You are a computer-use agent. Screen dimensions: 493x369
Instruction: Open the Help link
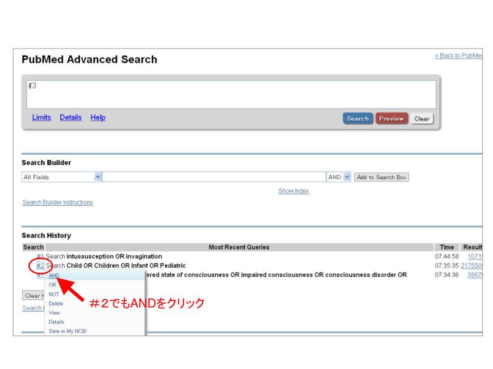(x=98, y=117)
